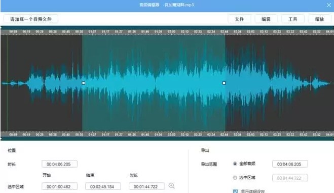Click the 03:42 mark on bottom ruler

(304, 135)
